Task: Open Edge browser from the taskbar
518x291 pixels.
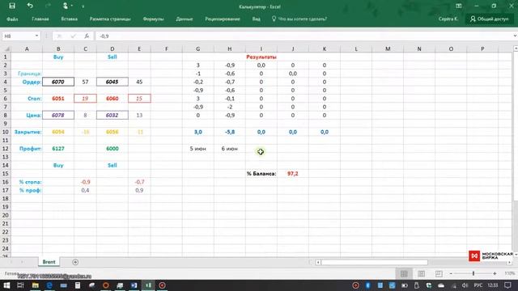Action: (x=49, y=285)
